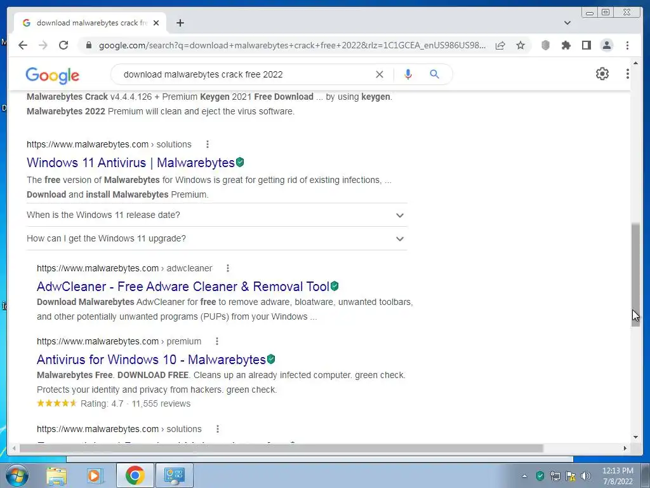Click the green shield badge next to Windows 11 Antivirus
The width and height of the screenshot is (650, 488).
[240, 162]
